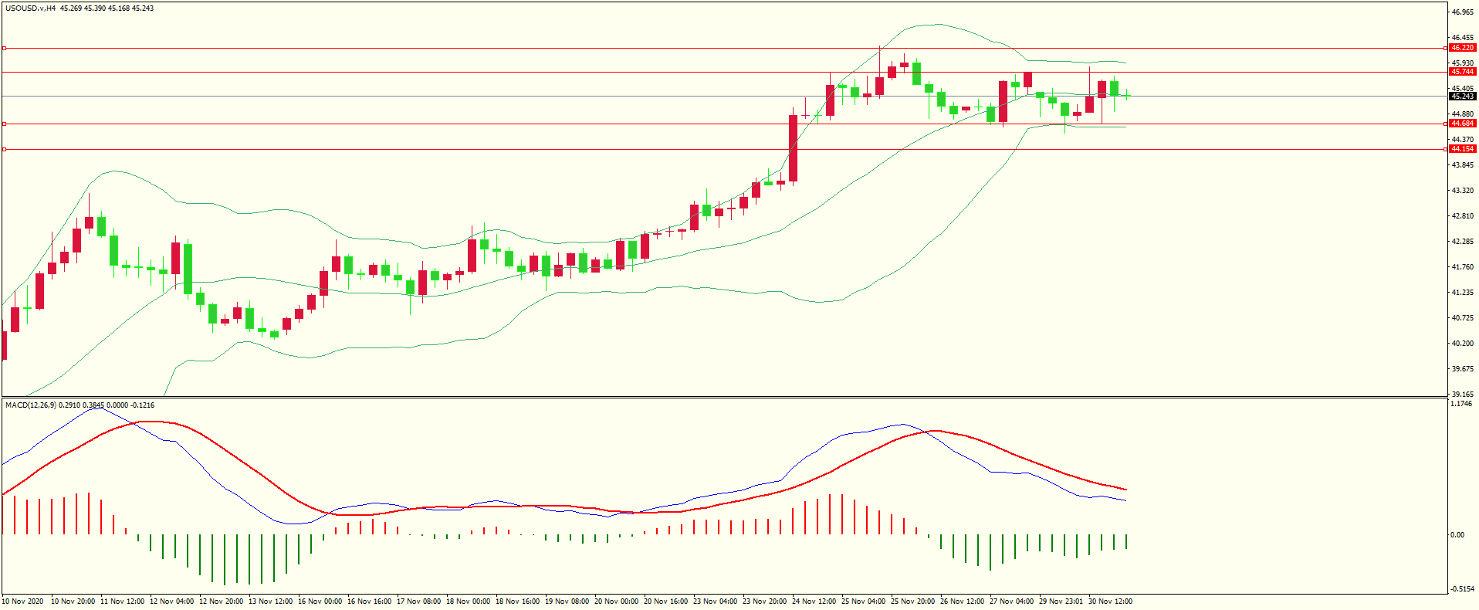
Task: Click the 18 Nov 00:00 time label
Action: [x=469, y=602]
